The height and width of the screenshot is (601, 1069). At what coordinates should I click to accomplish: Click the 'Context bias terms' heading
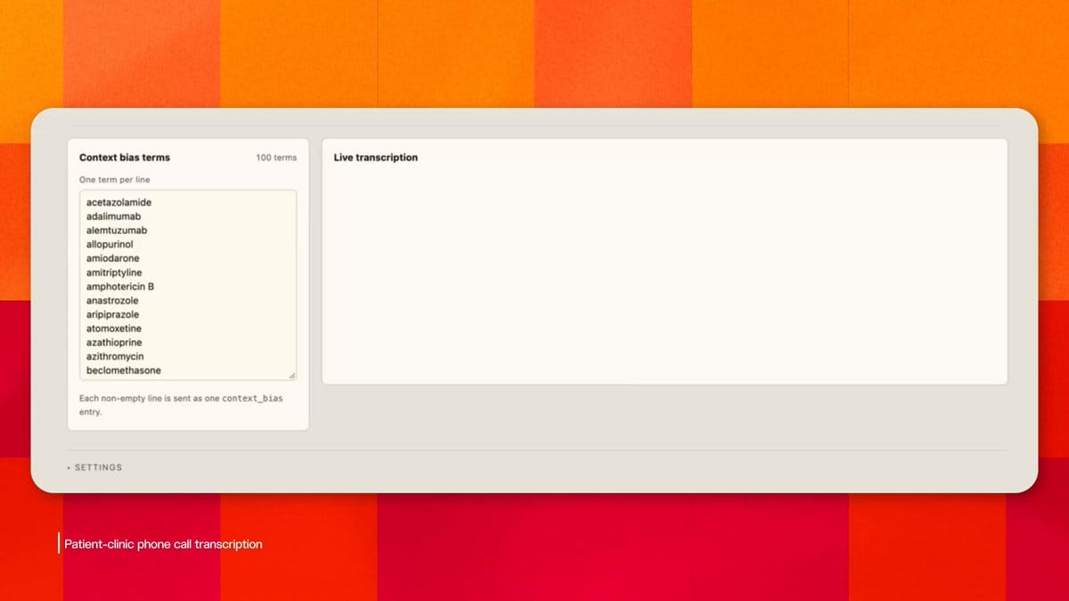125,158
